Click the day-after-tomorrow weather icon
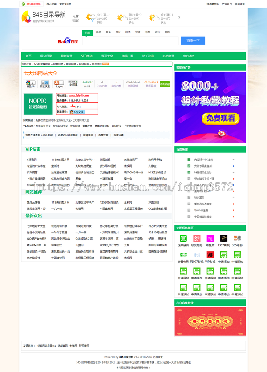 154,18
